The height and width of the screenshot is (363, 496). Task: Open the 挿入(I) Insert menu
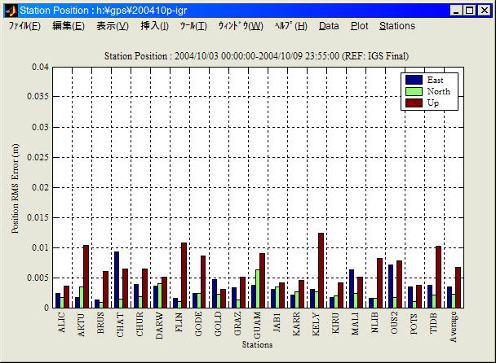pyautogui.click(x=154, y=26)
